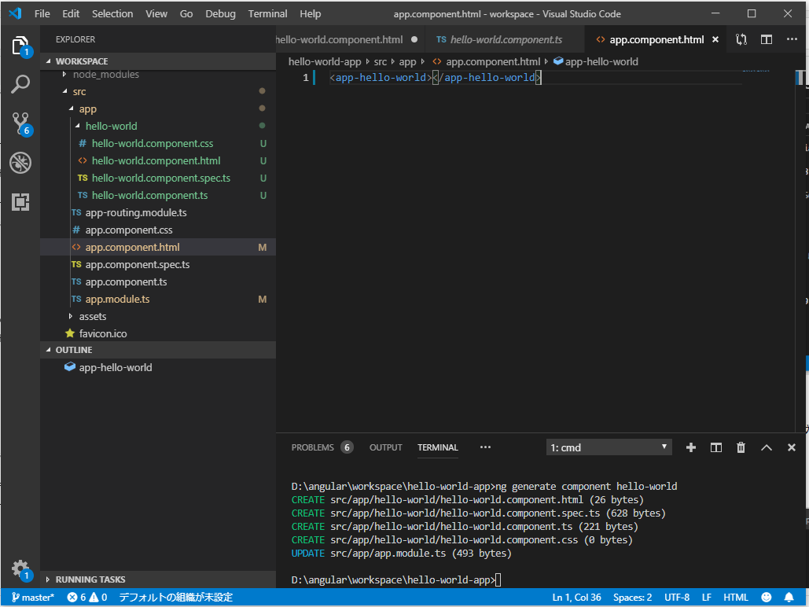Open the Source Control view

click(x=20, y=122)
